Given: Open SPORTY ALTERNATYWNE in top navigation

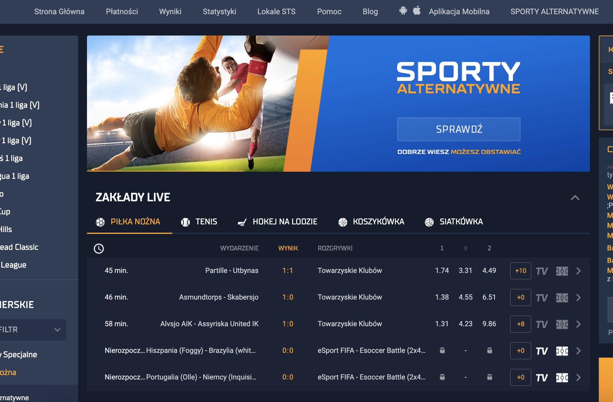Looking at the screenshot, I should pyautogui.click(x=554, y=12).
